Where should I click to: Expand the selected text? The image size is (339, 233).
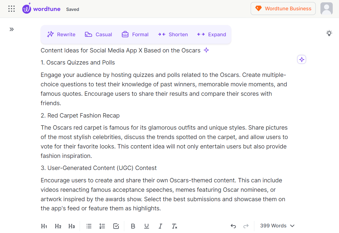pyautogui.click(x=211, y=34)
